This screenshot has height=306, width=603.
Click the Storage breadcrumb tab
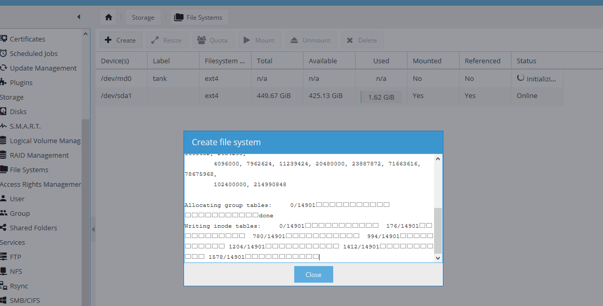click(x=142, y=18)
